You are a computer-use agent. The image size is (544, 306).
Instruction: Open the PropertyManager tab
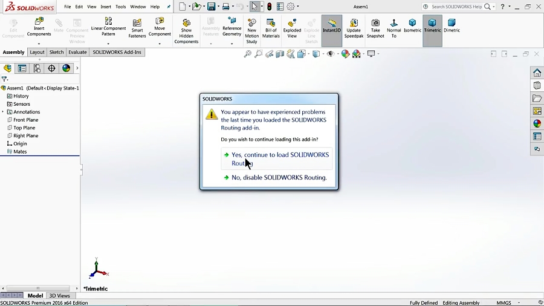point(22,68)
